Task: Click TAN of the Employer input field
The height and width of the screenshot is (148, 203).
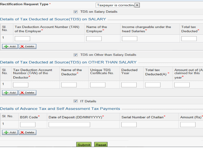Action: click(22, 39)
